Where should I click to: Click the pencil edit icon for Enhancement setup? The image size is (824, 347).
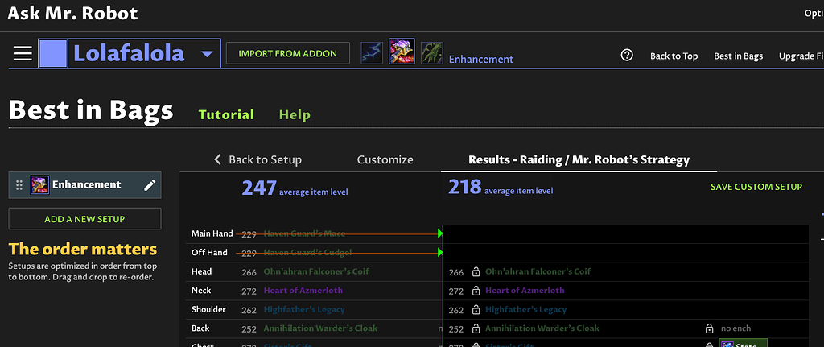150,185
